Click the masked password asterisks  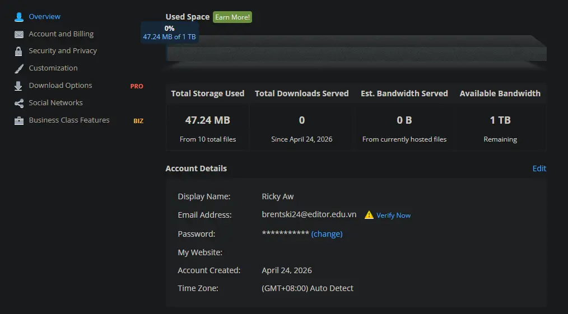click(x=286, y=233)
